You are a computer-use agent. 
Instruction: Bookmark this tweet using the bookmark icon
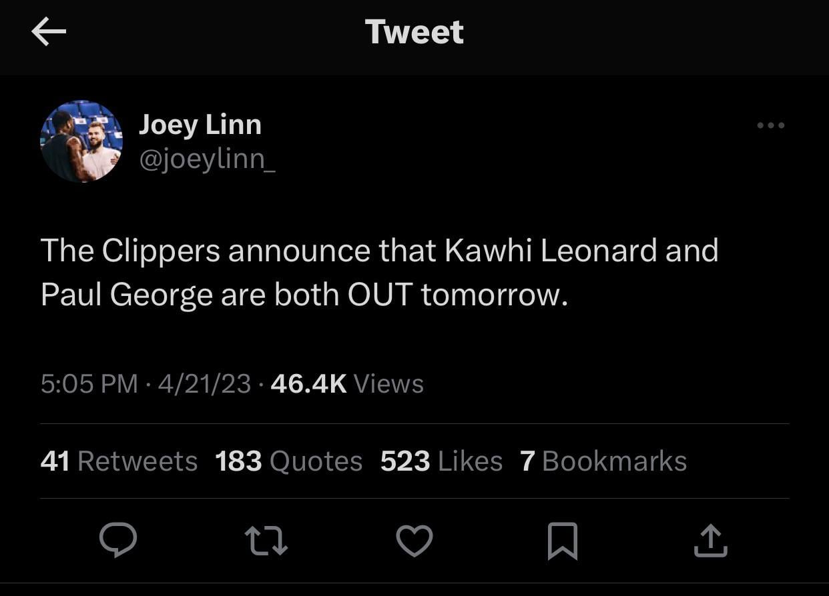[562, 540]
